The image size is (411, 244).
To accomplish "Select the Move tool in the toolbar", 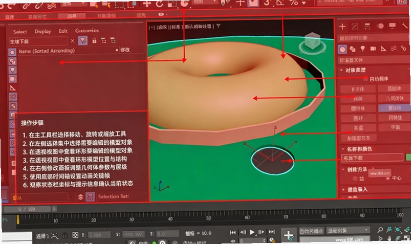I will pyautogui.click(x=146, y=4).
